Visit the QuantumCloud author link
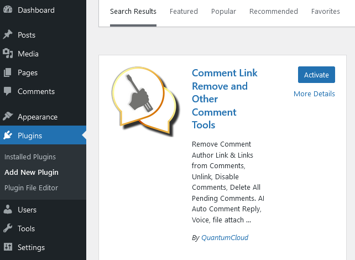 [225, 237]
